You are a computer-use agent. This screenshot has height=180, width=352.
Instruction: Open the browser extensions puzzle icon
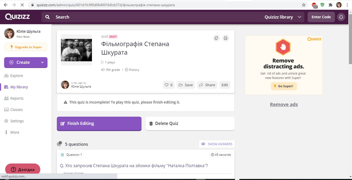click(330, 5)
